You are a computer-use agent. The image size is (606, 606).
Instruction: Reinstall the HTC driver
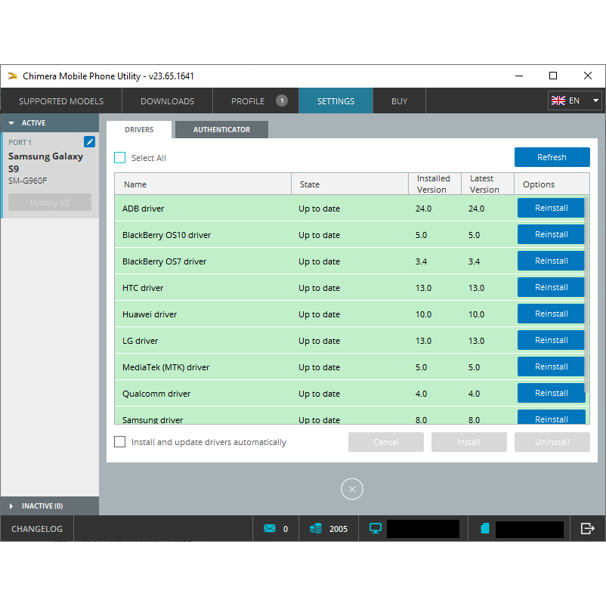pyautogui.click(x=551, y=287)
